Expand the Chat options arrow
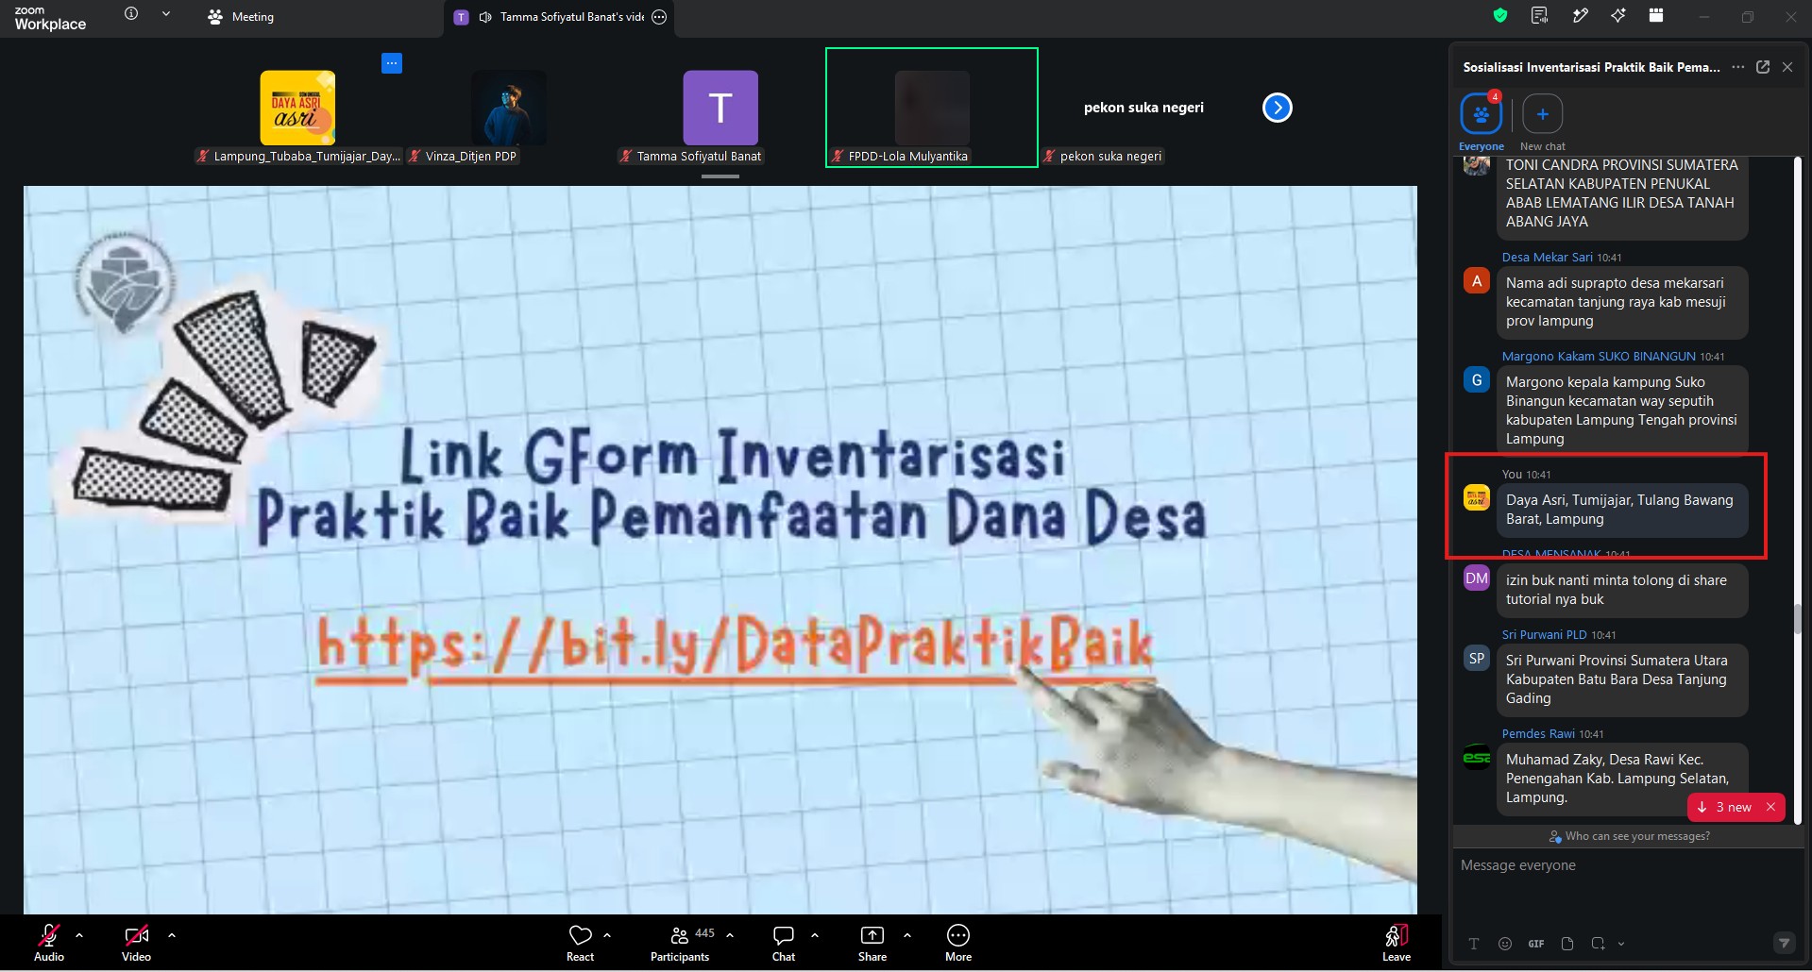 point(815,935)
